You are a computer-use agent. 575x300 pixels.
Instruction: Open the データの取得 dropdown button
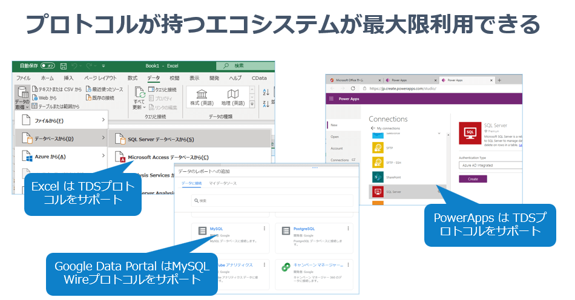[x=22, y=98]
